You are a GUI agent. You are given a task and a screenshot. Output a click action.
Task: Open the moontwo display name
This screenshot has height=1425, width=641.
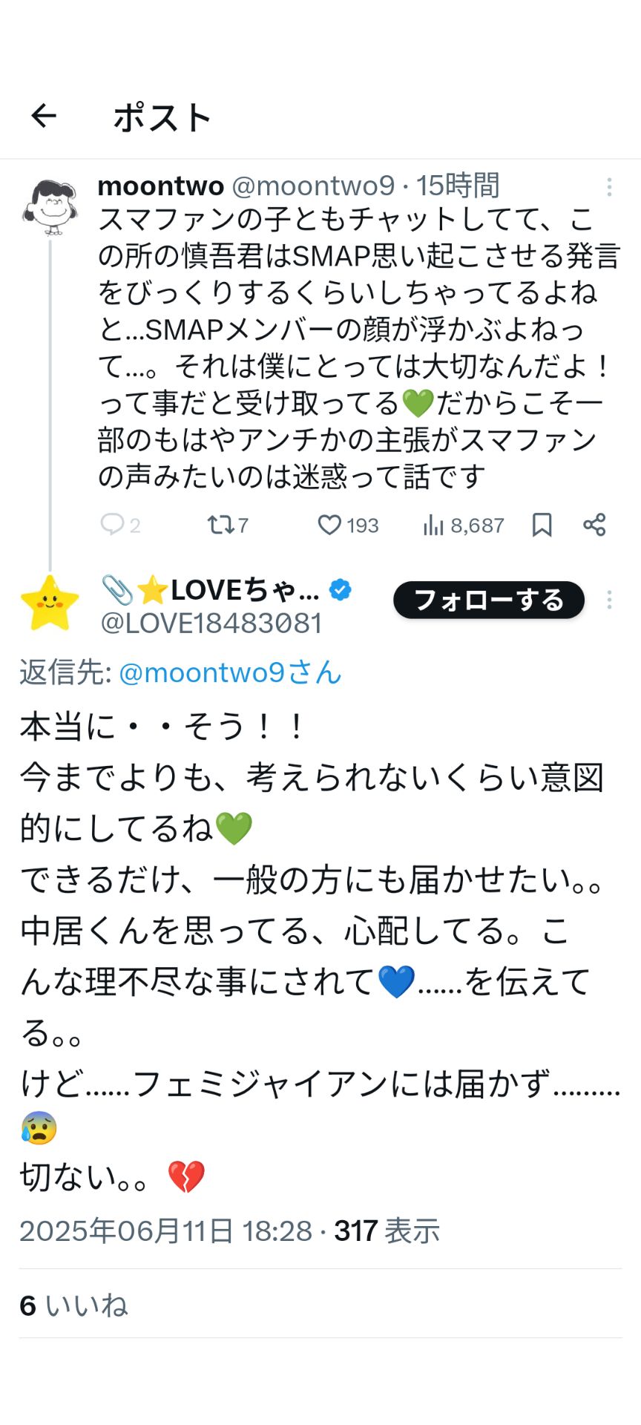[161, 186]
